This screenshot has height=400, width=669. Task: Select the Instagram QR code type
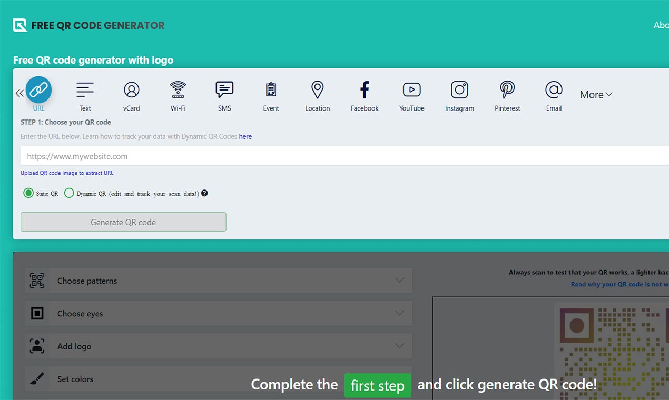pos(459,94)
